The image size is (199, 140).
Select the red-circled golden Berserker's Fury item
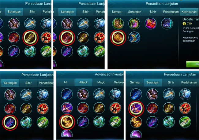pos(67,122)
